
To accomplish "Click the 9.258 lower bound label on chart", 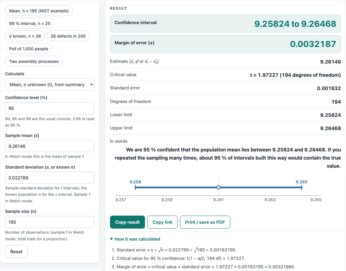I will click(135, 182).
